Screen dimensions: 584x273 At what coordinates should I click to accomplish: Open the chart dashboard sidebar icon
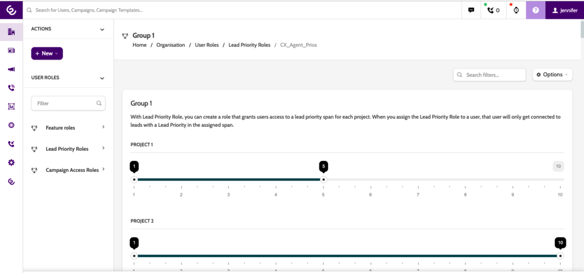pos(11,106)
